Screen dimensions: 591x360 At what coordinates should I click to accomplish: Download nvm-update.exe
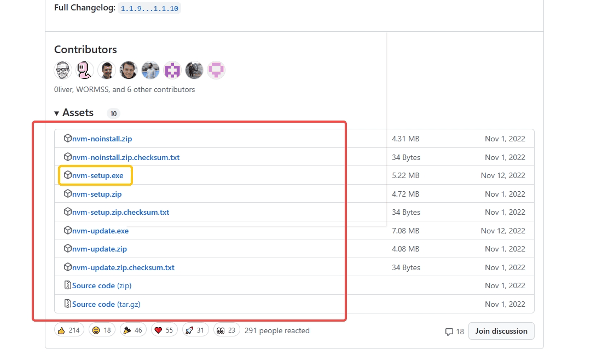[100, 231]
